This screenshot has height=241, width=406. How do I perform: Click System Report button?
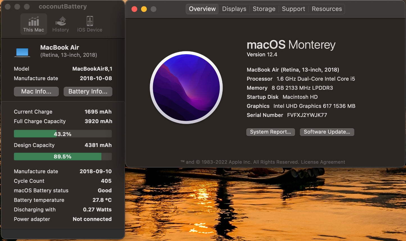[270, 132]
